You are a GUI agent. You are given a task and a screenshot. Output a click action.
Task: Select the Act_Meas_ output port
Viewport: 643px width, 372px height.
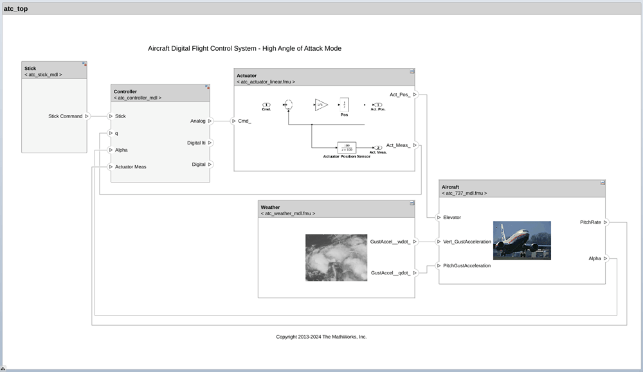tap(415, 145)
